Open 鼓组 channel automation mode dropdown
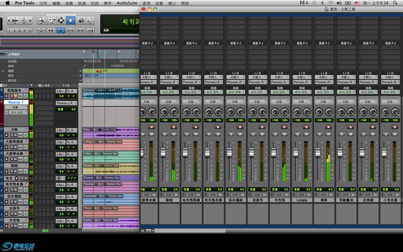This screenshot has width=403, height=252. (169, 92)
